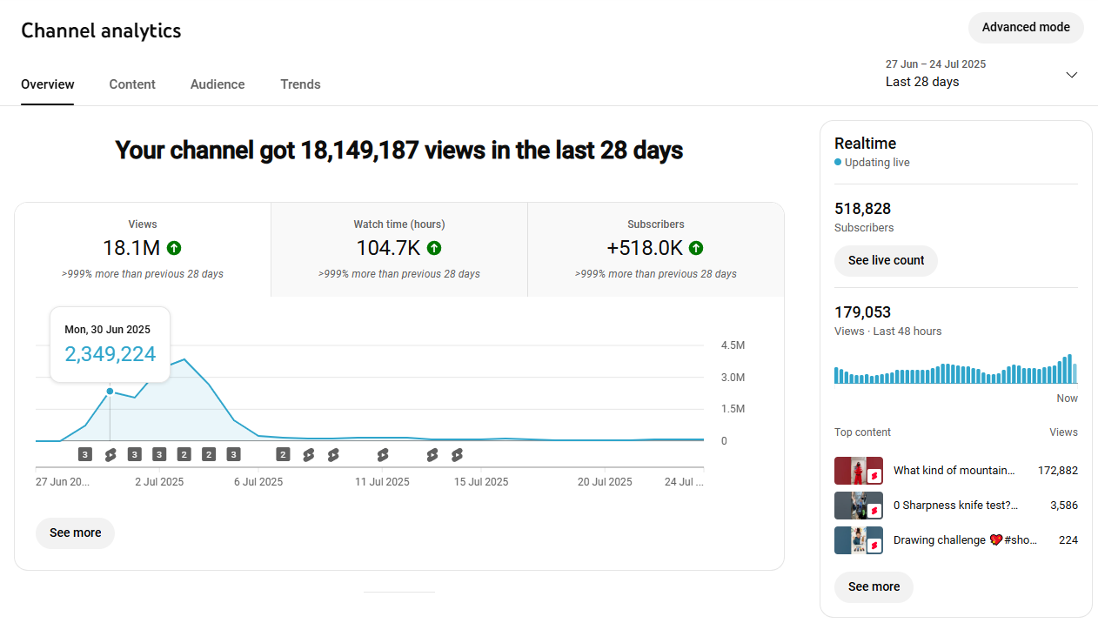
Task: Click the green up arrow beside 18.1M views
Action: pyautogui.click(x=174, y=248)
